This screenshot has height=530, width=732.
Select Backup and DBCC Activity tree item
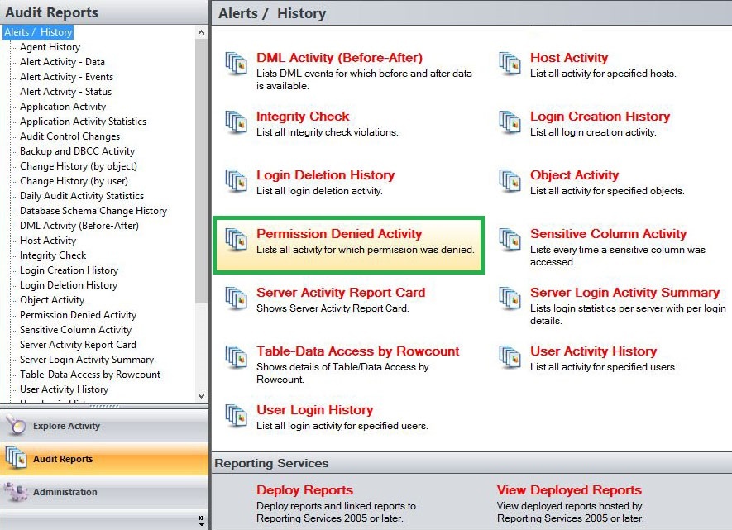coord(77,151)
